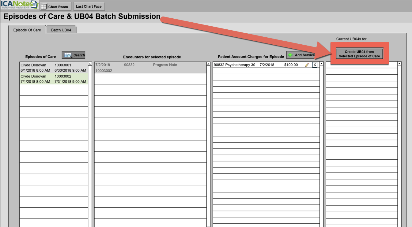The height and width of the screenshot is (227, 412).
Task: Click the ICANotes logo
Action: pyautogui.click(x=19, y=5)
